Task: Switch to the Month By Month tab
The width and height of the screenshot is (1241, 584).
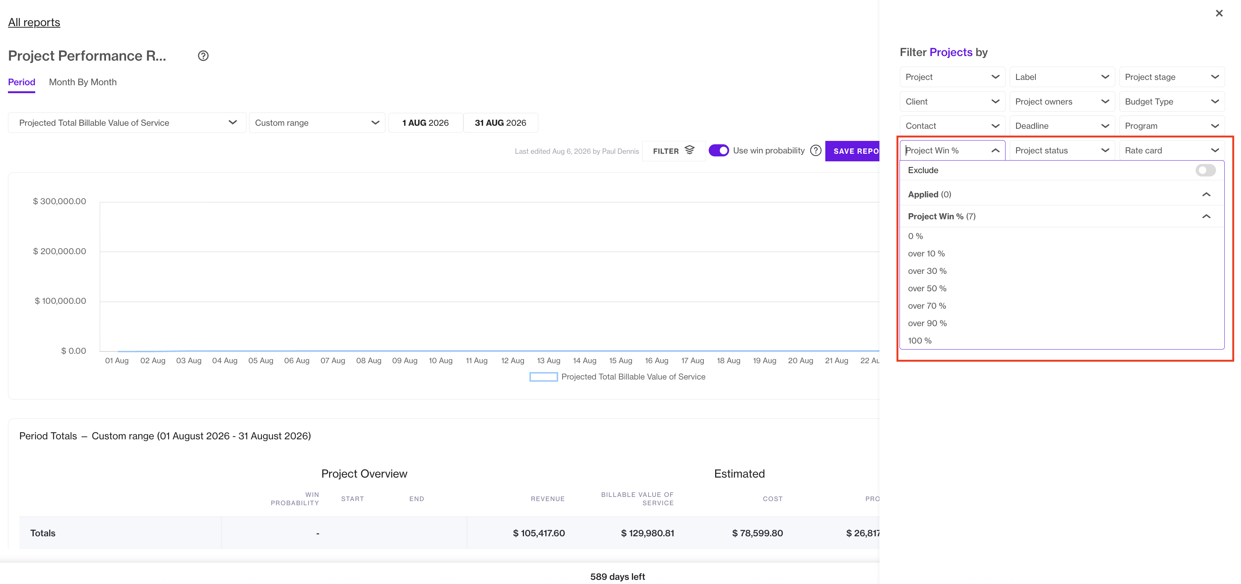Action: (83, 82)
